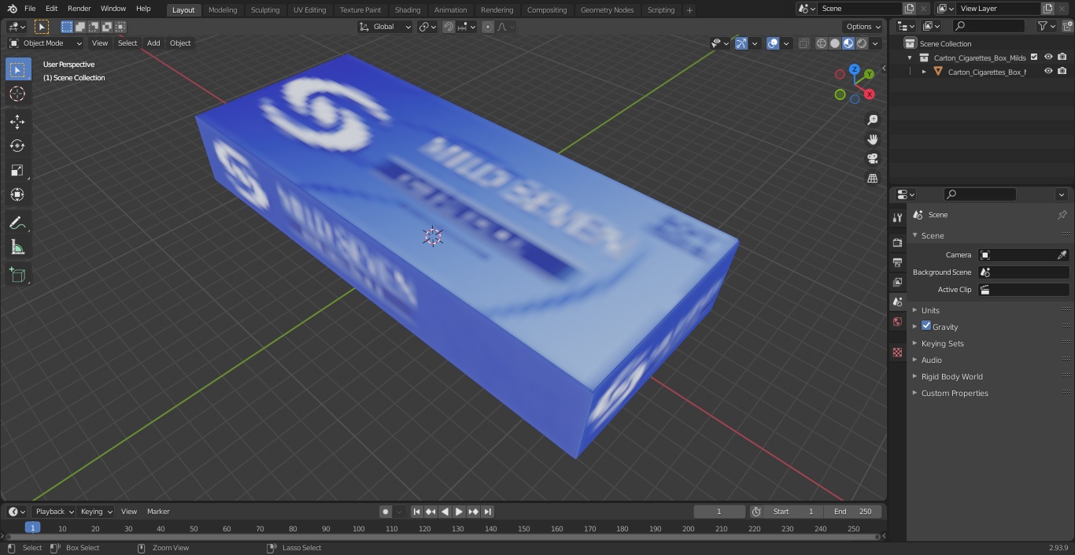Screen dimensions: 1075x555
Task: Click the outliner search field
Action: [988, 26]
